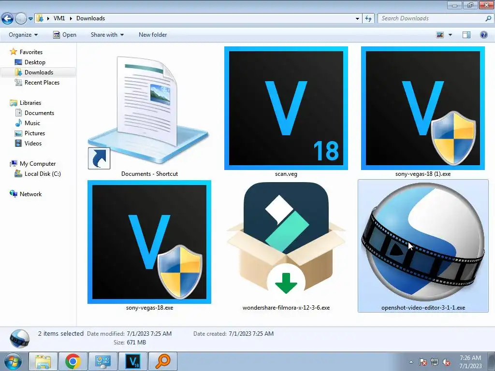
Task: Click the Size 671 MB value
Action: [136, 342]
